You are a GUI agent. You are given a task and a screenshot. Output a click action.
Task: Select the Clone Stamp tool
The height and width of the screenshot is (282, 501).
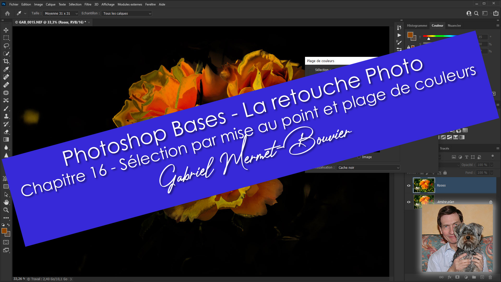coord(6,116)
